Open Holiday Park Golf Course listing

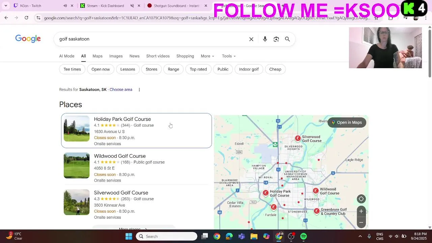click(136, 131)
